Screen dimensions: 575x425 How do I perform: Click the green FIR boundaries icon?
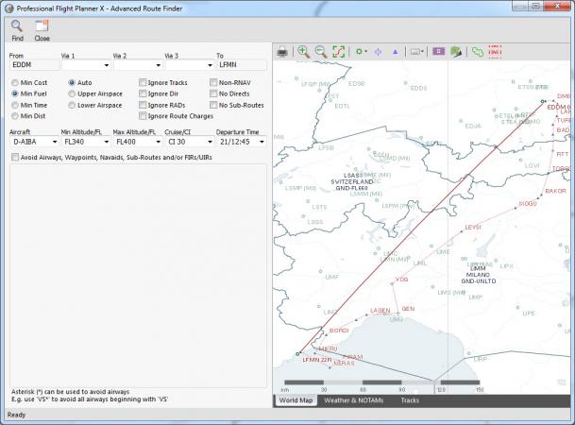tap(478, 52)
